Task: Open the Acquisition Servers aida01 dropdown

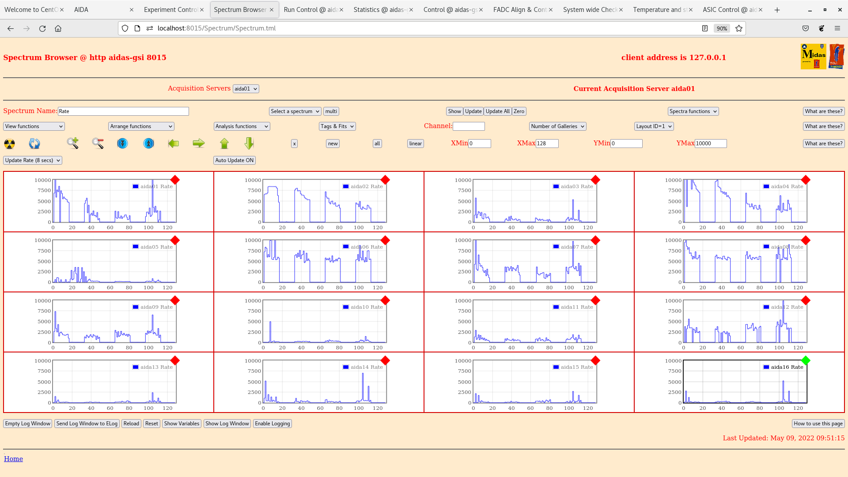Action: click(246, 89)
